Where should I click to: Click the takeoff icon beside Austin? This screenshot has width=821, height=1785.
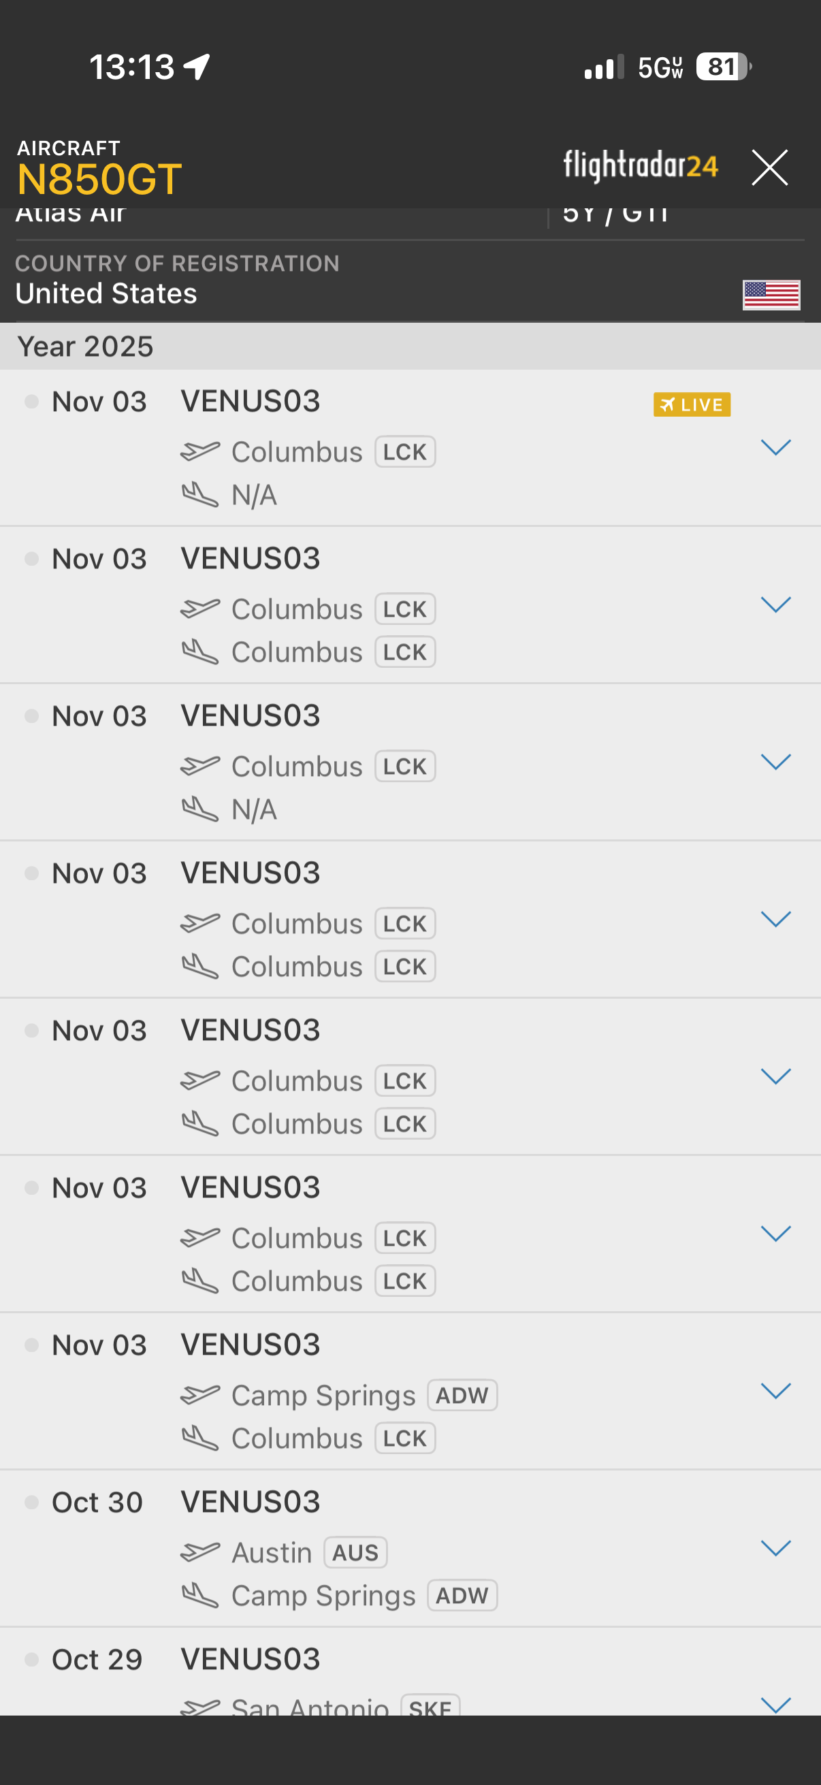(x=200, y=1552)
